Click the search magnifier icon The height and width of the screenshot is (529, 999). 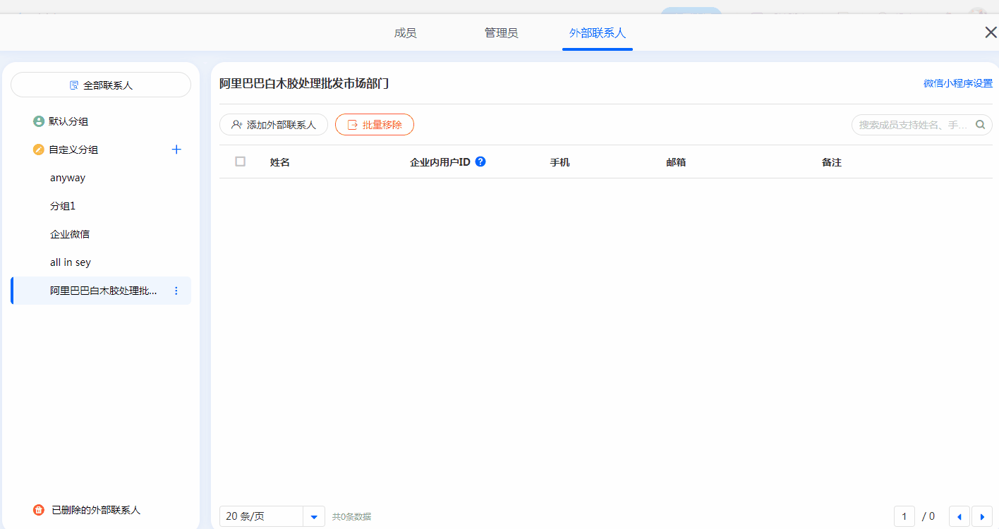point(980,125)
